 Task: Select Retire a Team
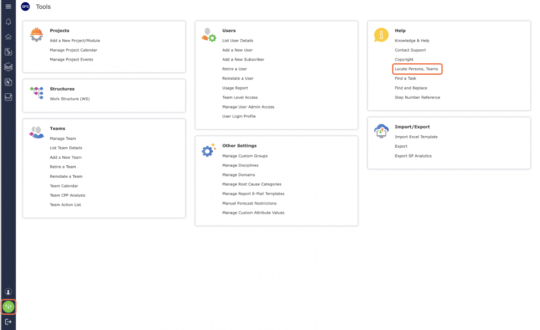pos(63,167)
